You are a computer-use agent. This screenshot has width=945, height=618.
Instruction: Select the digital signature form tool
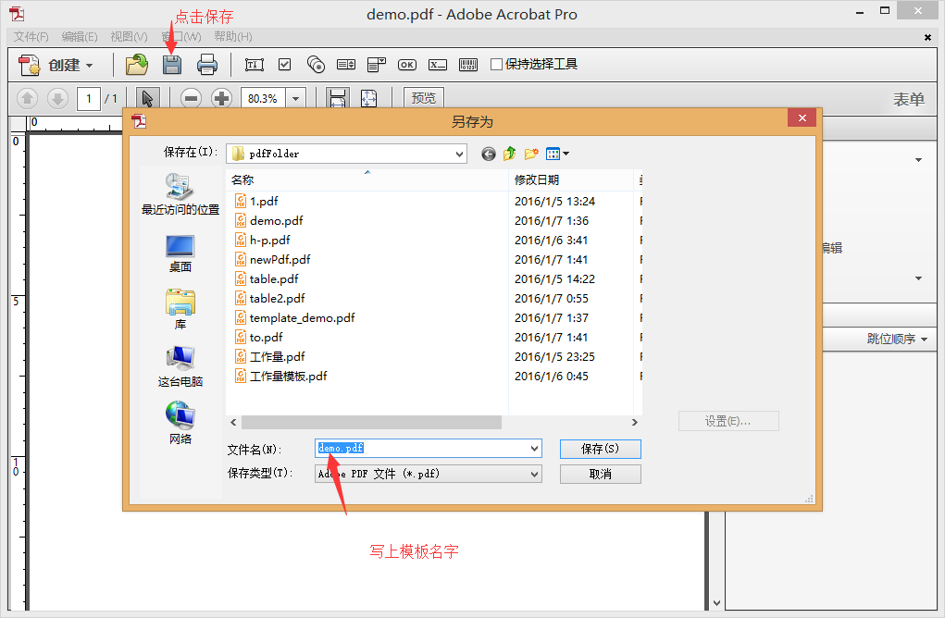coord(438,65)
